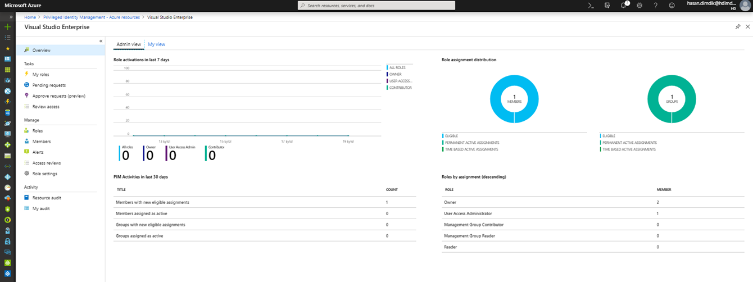The image size is (753, 282).
Task: Open account menu via user avatar
Action: 745,6
